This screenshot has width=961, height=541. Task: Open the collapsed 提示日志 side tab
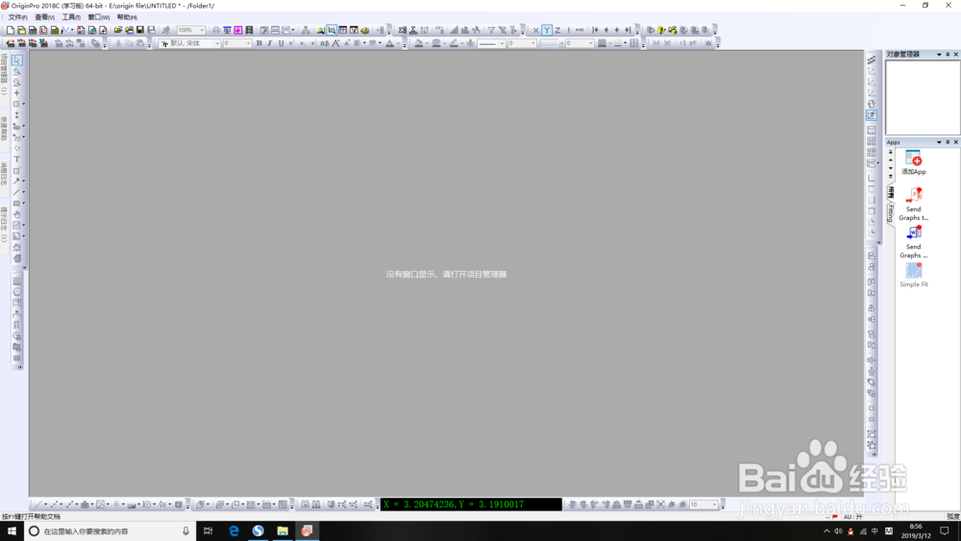pyautogui.click(x=4, y=224)
